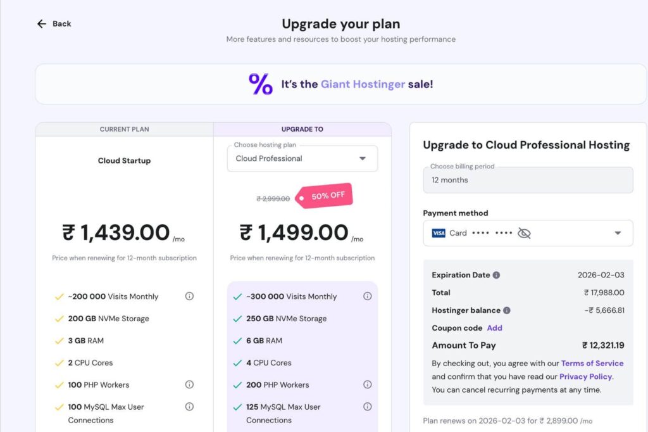The image size is (648, 432).
Task: Click the Back text link
Action: point(61,24)
